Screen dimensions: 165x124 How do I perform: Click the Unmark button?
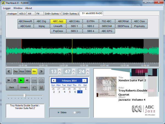[x=24, y=88]
